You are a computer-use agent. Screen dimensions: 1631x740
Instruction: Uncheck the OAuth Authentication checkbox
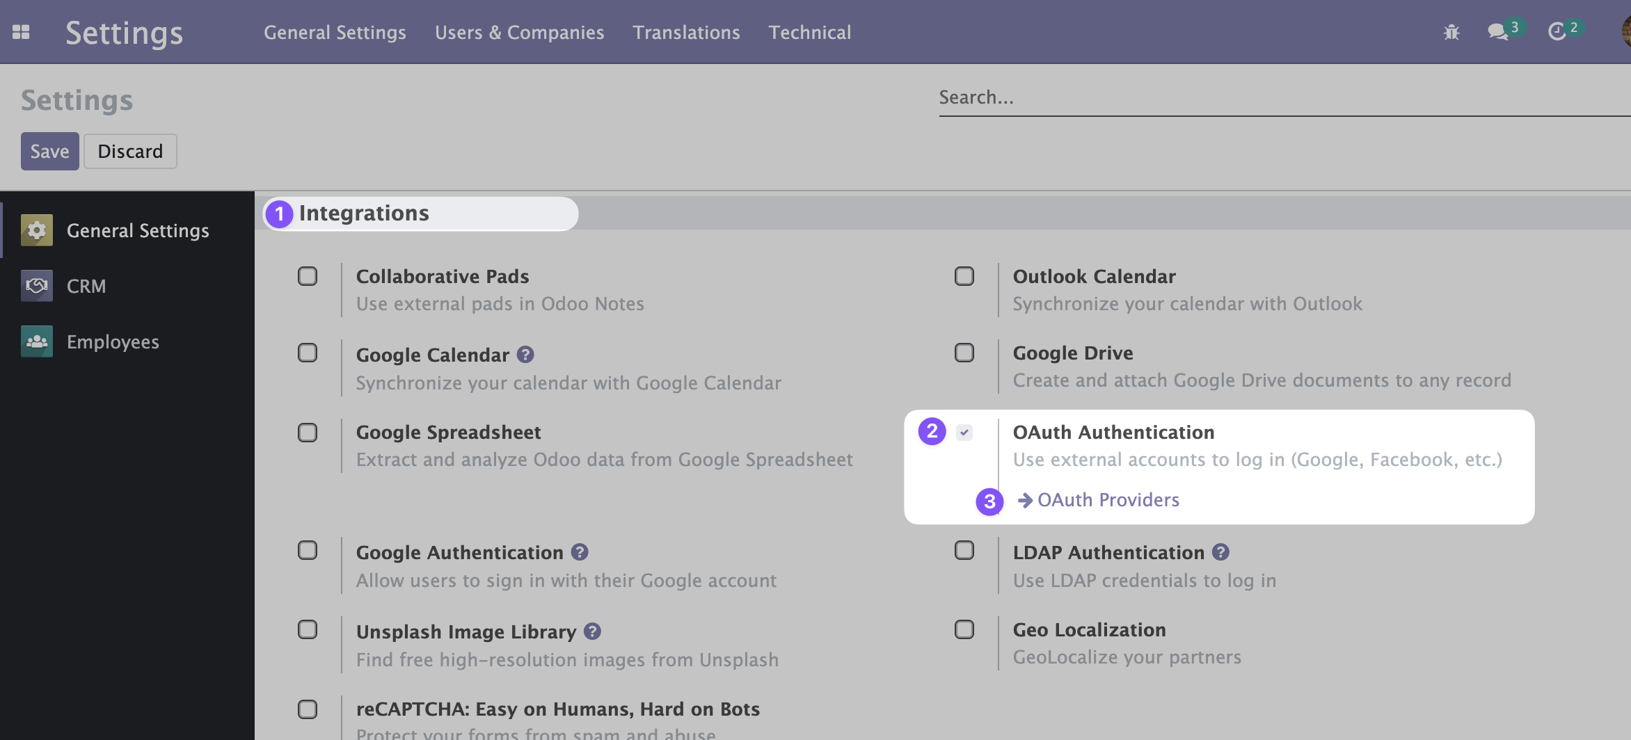point(964,433)
